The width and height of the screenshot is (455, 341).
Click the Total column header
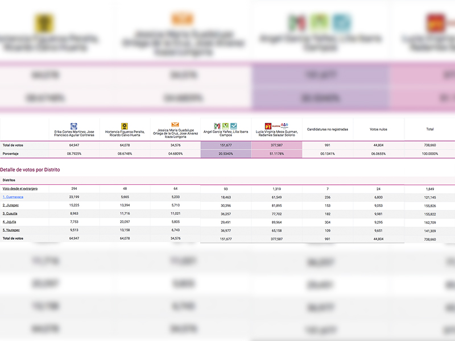430,130
